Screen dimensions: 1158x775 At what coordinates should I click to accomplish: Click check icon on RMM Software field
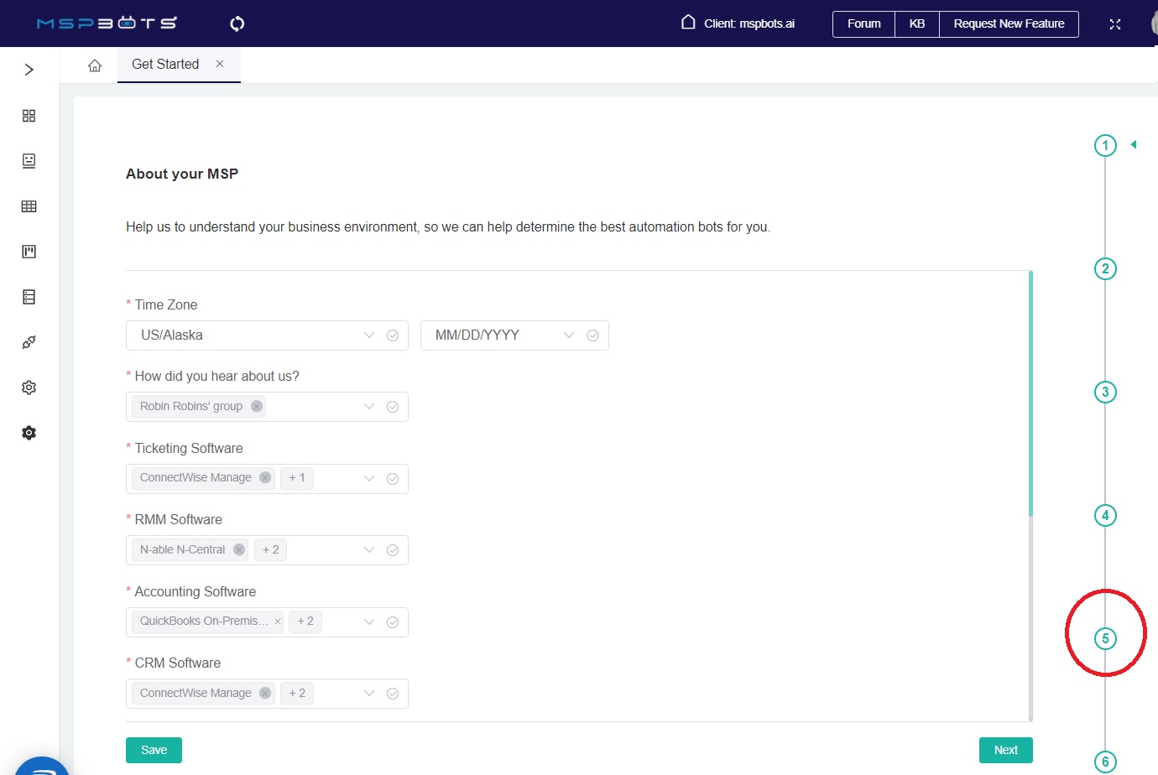coord(392,550)
